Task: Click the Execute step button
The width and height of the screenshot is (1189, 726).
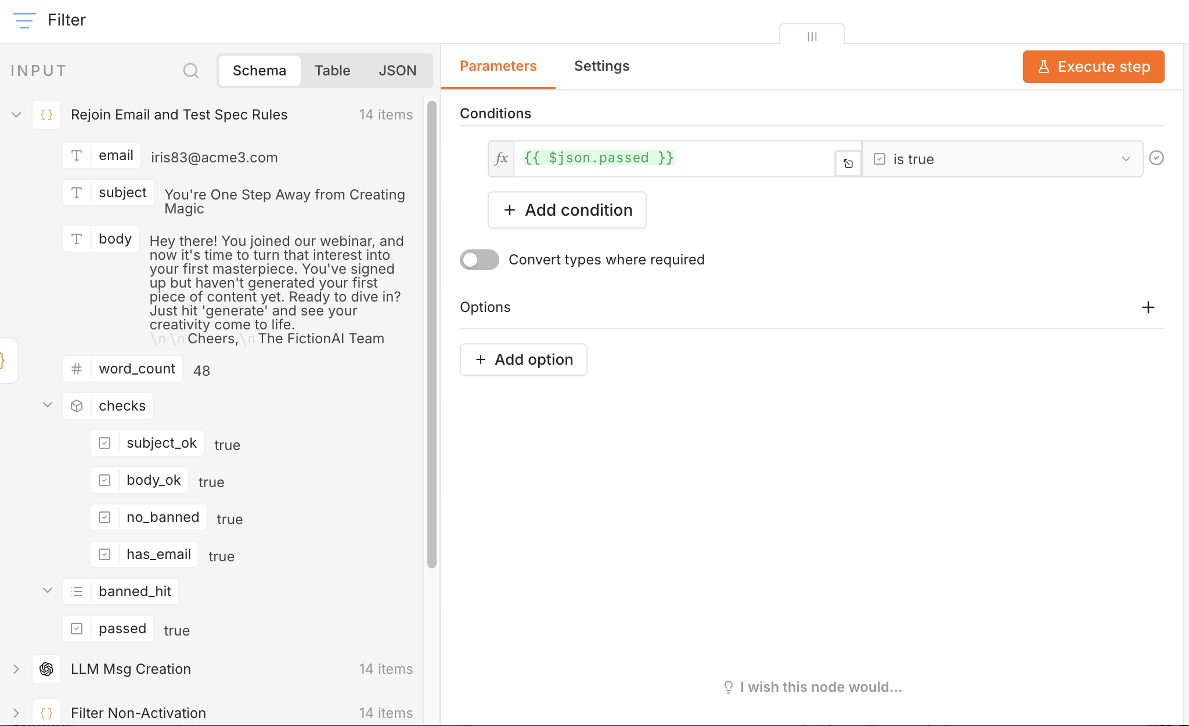Action: click(x=1093, y=67)
